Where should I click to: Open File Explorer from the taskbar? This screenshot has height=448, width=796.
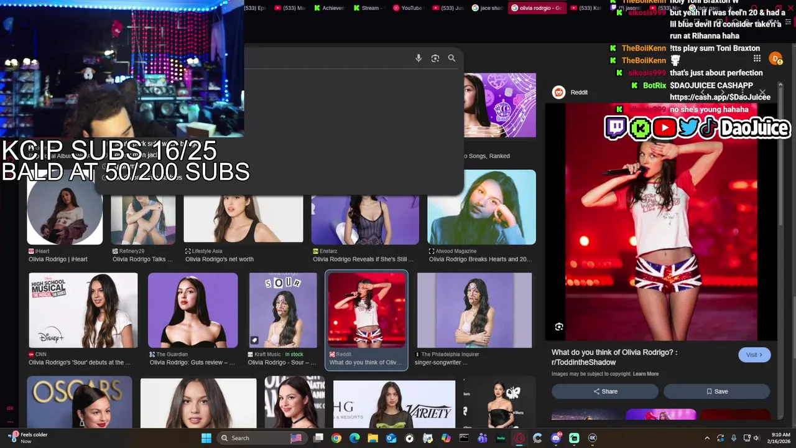[373, 438]
